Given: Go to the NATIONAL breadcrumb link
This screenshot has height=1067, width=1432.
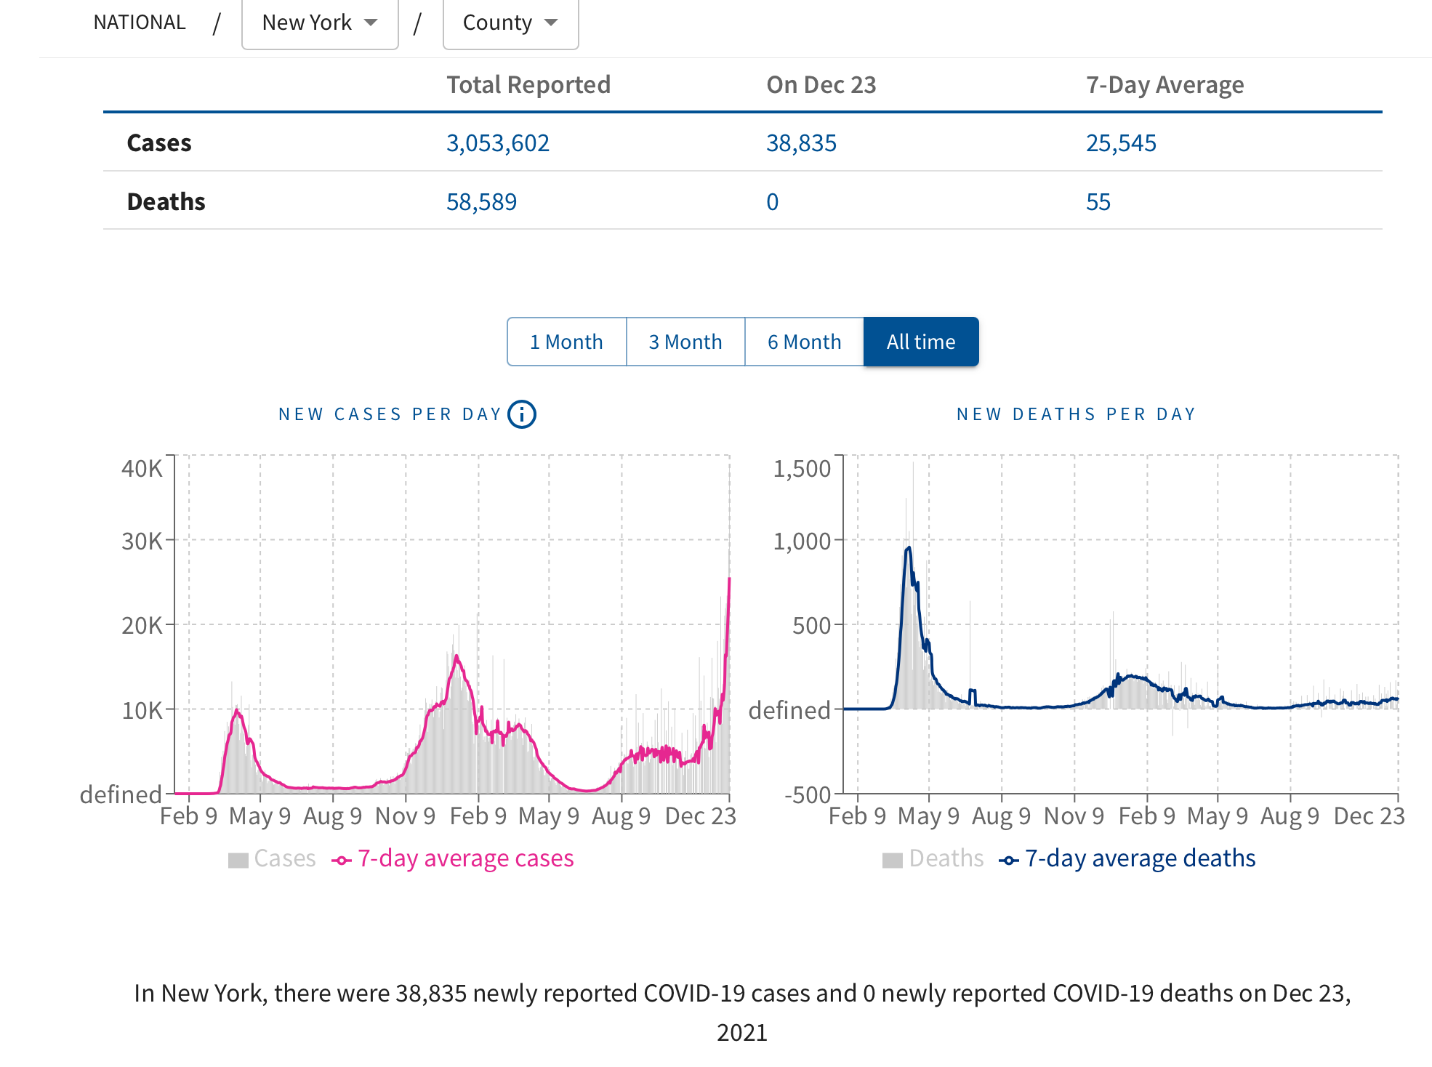Looking at the screenshot, I should coord(140,23).
